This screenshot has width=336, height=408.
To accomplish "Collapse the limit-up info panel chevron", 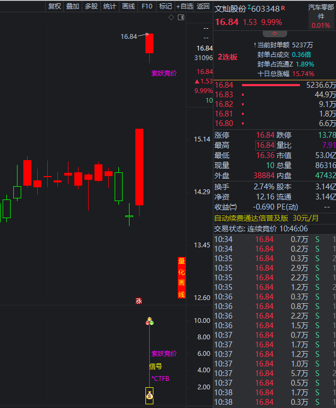I will pos(275,34).
